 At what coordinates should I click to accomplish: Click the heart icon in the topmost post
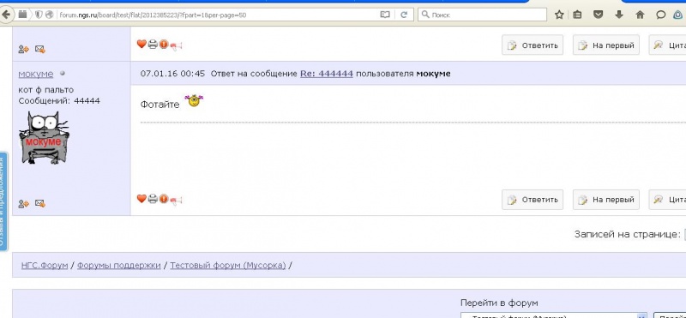[141, 44]
